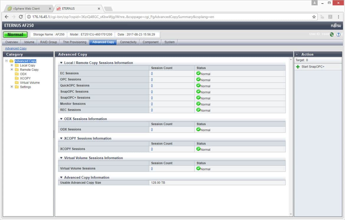The width and height of the screenshot is (345, 220).
Task: Open the Component tab
Action: click(x=150, y=42)
